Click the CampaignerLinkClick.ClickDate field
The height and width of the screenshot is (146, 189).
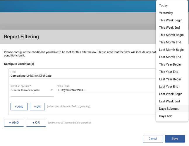[83, 76]
